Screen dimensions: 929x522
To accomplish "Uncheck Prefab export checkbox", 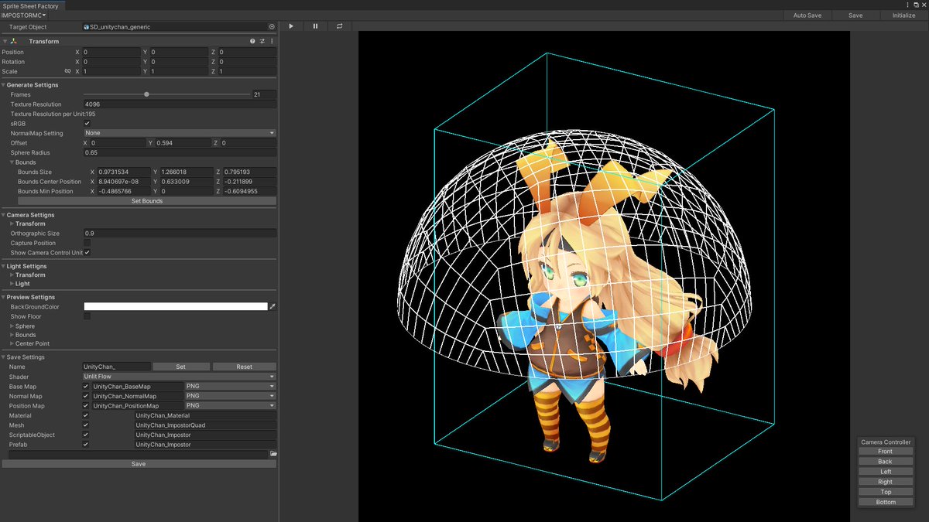I will 86,445.
